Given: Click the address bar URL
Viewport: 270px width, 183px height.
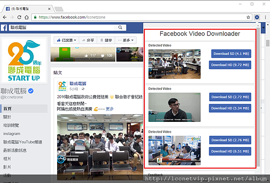Looking at the screenshot, I should tap(72, 17).
